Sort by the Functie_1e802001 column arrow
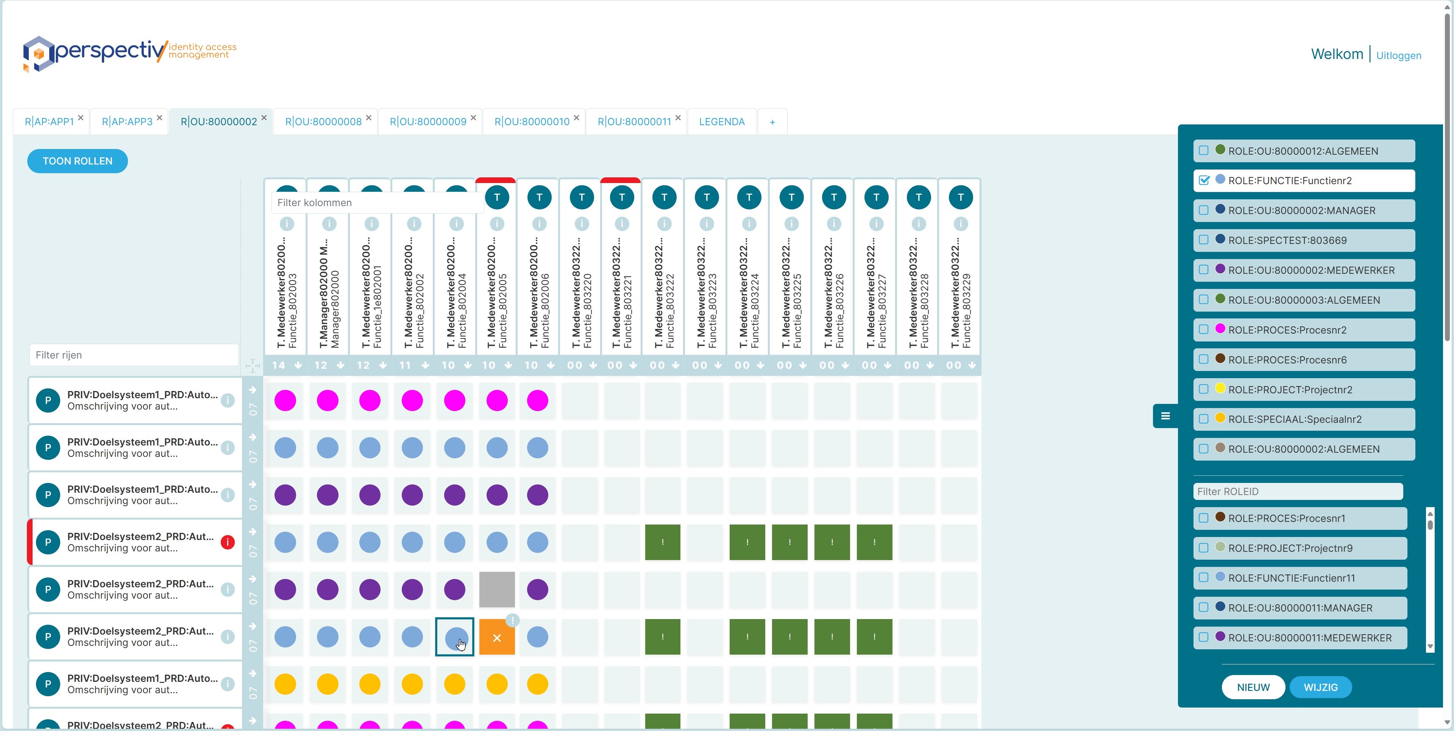Viewport: 1454px width, 731px height. click(x=383, y=365)
